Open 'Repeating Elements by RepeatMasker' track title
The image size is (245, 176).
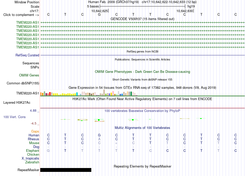pyautogui.click(x=142, y=166)
